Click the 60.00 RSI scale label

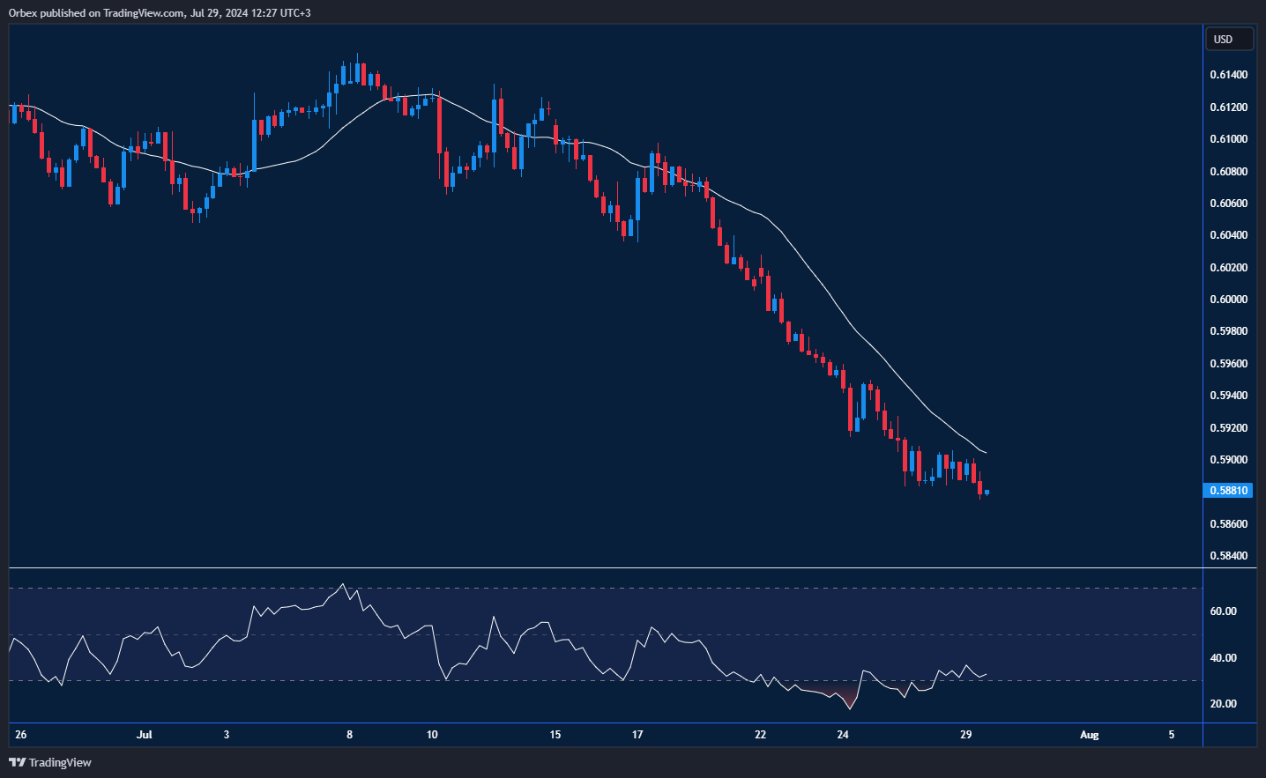tap(1223, 611)
